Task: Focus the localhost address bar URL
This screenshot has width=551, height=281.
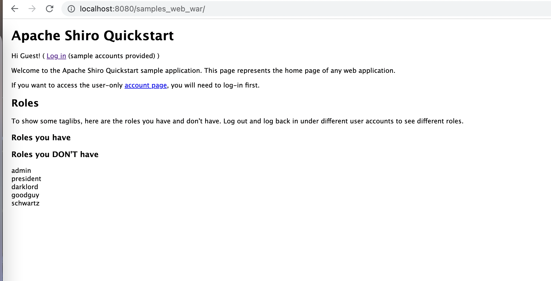Action: pos(142,9)
